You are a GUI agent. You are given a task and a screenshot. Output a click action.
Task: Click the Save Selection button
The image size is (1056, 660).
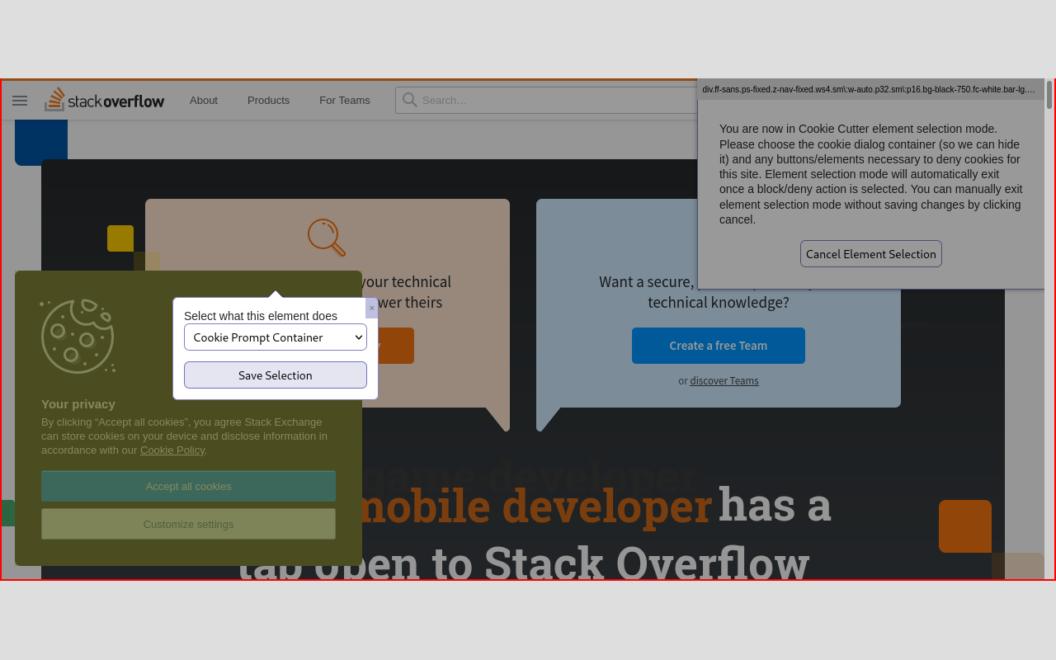tap(276, 375)
